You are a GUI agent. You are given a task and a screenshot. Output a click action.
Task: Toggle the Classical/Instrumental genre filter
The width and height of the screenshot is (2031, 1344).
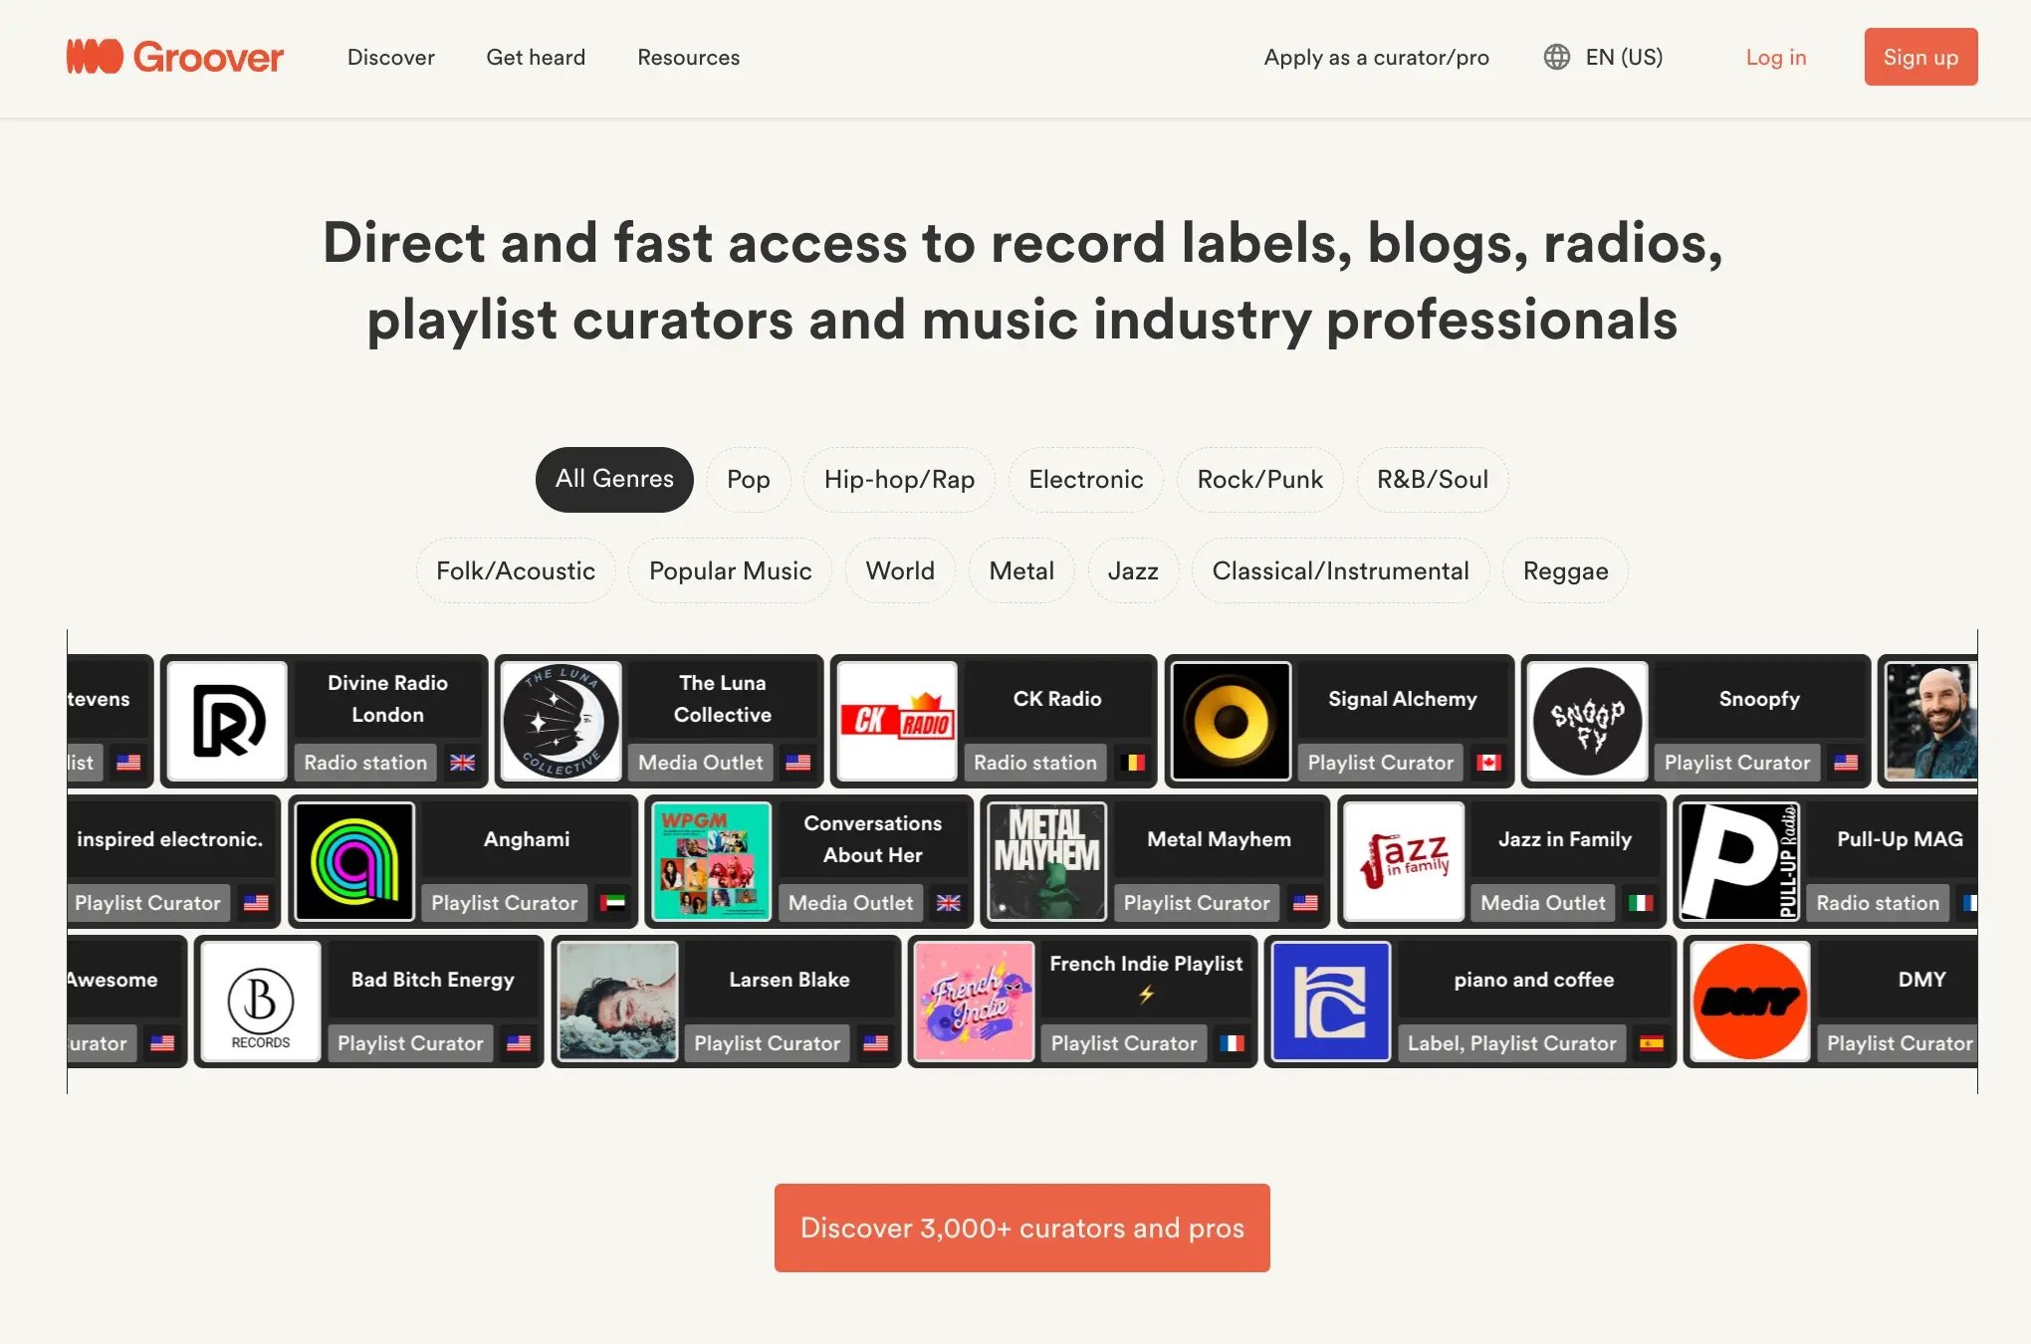(1340, 570)
